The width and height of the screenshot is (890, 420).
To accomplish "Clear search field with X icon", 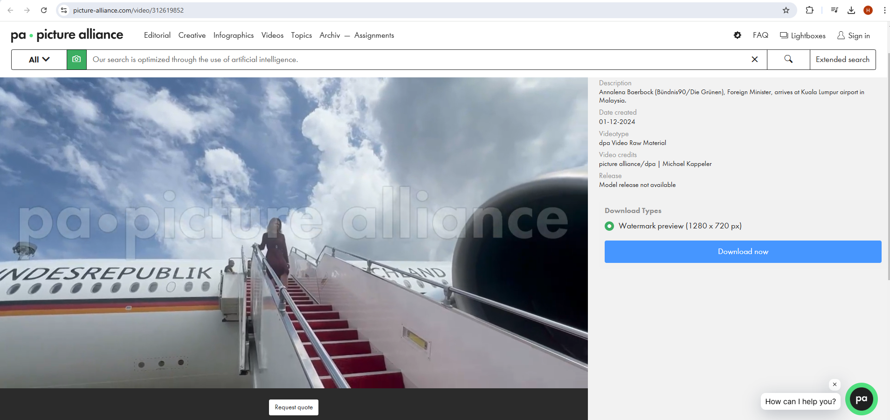I will point(754,60).
